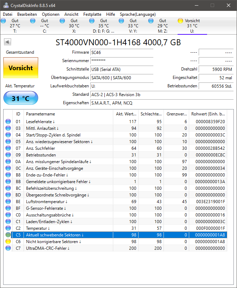
Task: Click the 31 °C temperature indicator
Action: [x=21, y=98]
